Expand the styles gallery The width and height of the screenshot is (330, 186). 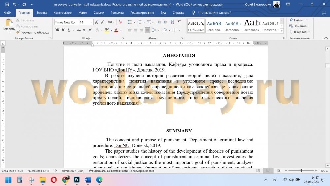coord(282,31)
